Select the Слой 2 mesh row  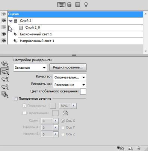point(76,21)
